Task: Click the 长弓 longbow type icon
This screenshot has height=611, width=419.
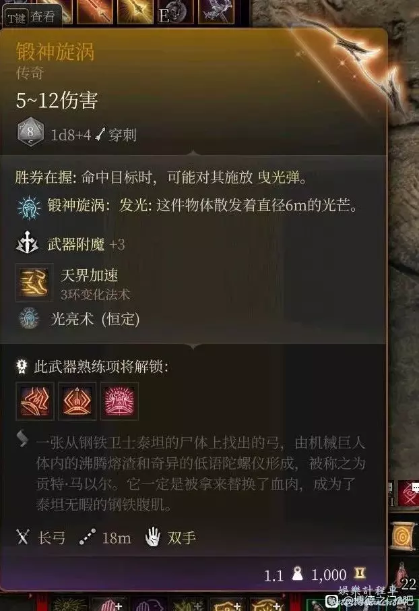Action: click(x=23, y=537)
